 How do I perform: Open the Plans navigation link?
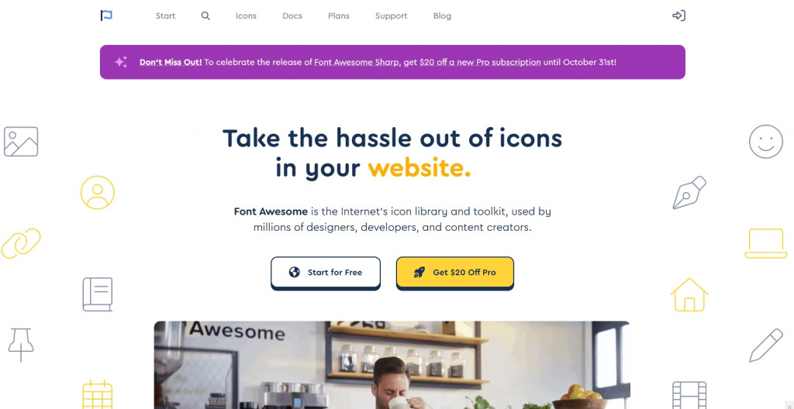click(x=339, y=15)
